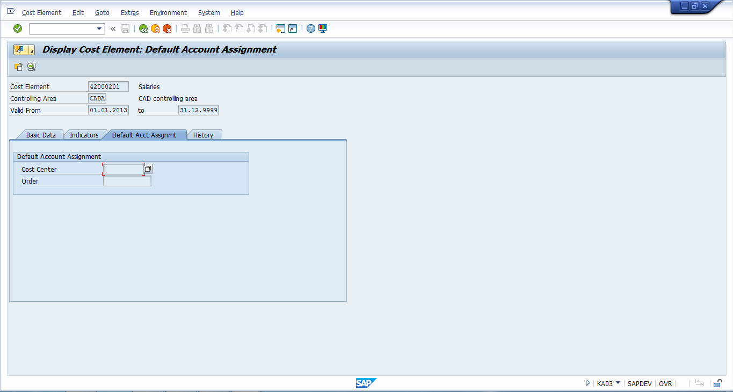Viewport: 733px width, 392px height.
Task: Click the Create New Session icon
Action: [280, 29]
